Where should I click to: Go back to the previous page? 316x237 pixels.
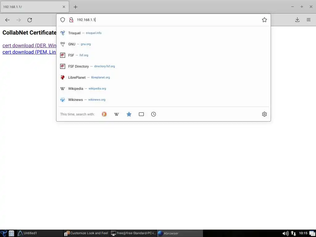[x=7, y=20]
